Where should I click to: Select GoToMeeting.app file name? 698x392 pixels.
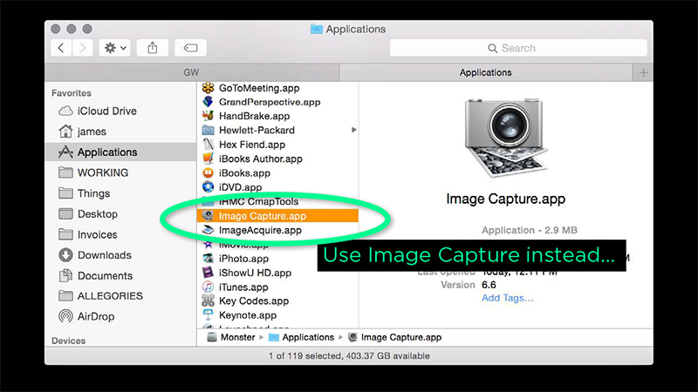(x=259, y=88)
